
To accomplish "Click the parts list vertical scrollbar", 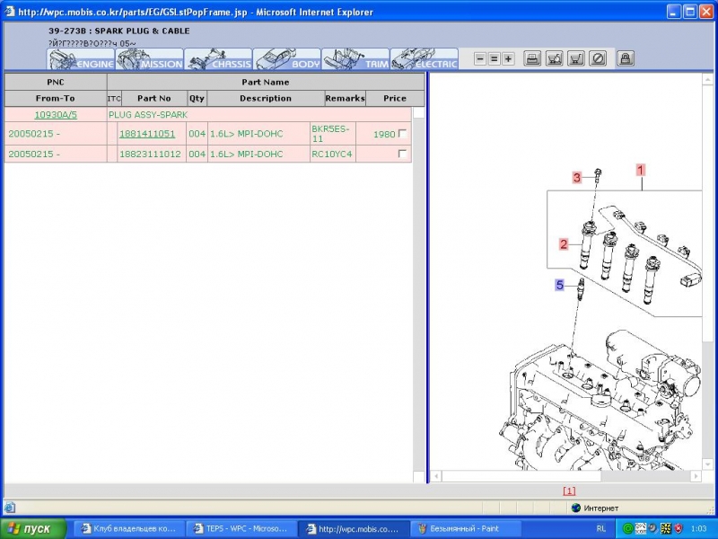I will pyautogui.click(x=418, y=295).
